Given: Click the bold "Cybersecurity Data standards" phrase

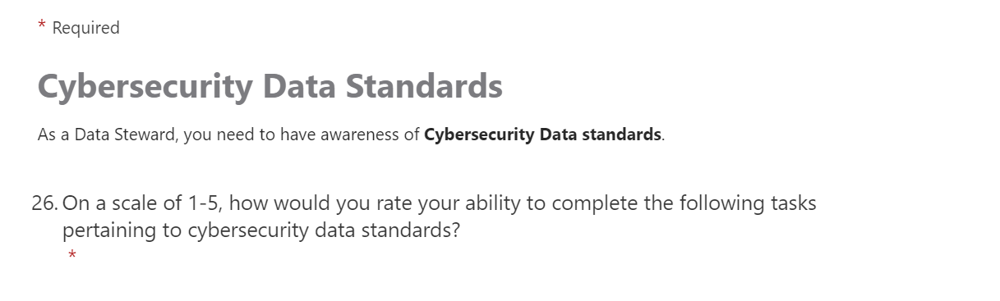Looking at the screenshot, I should click(543, 135).
